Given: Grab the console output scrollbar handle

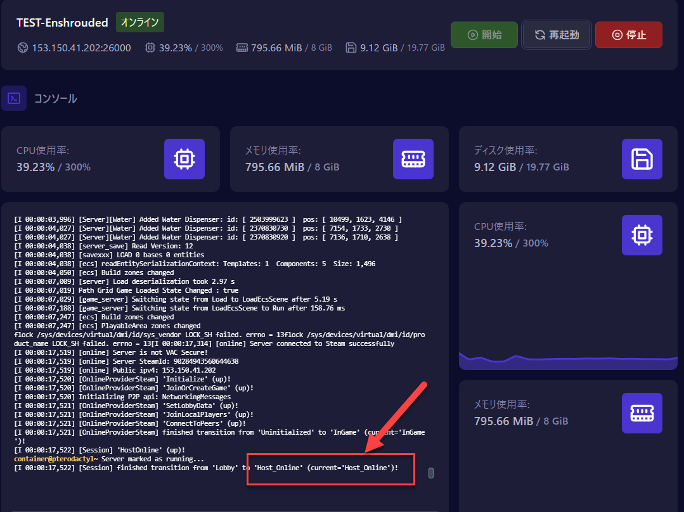Looking at the screenshot, I should [x=431, y=473].
